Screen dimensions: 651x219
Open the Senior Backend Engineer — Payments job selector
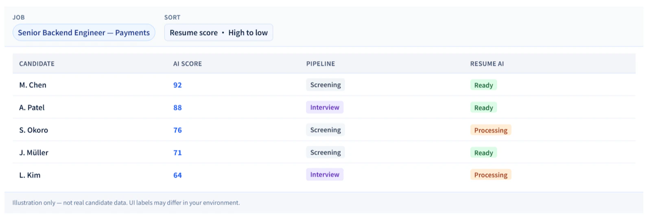84,33
